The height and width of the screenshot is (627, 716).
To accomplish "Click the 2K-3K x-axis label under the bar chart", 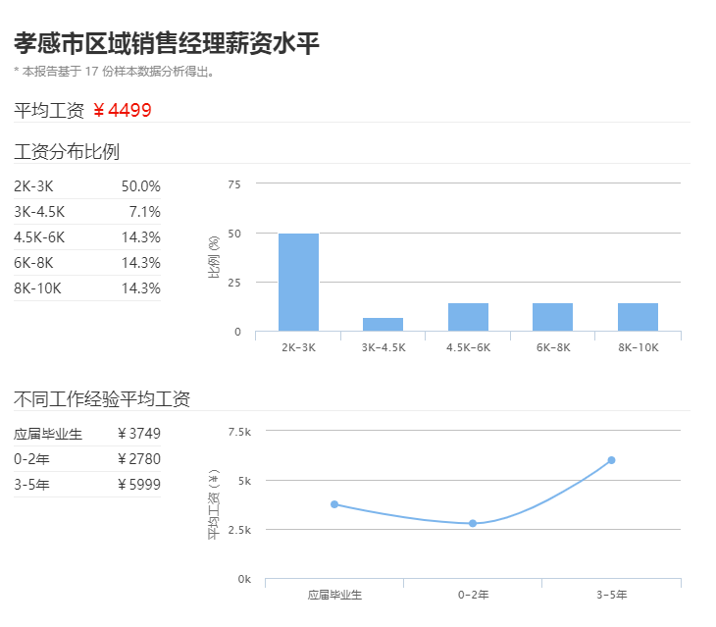I will tap(298, 347).
